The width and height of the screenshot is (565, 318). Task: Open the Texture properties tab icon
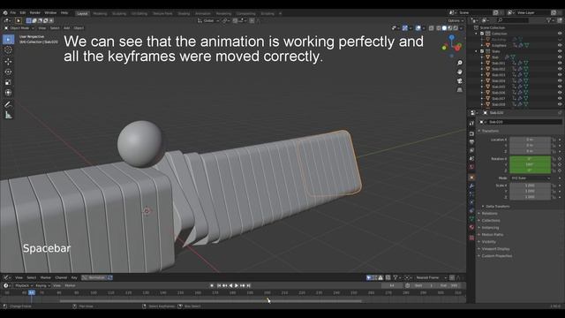tap(471, 238)
